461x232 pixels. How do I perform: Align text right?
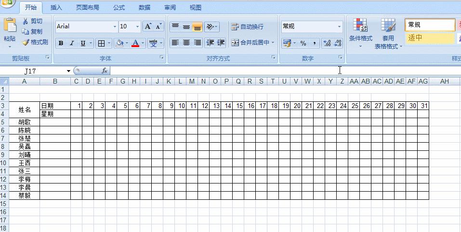click(198, 43)
